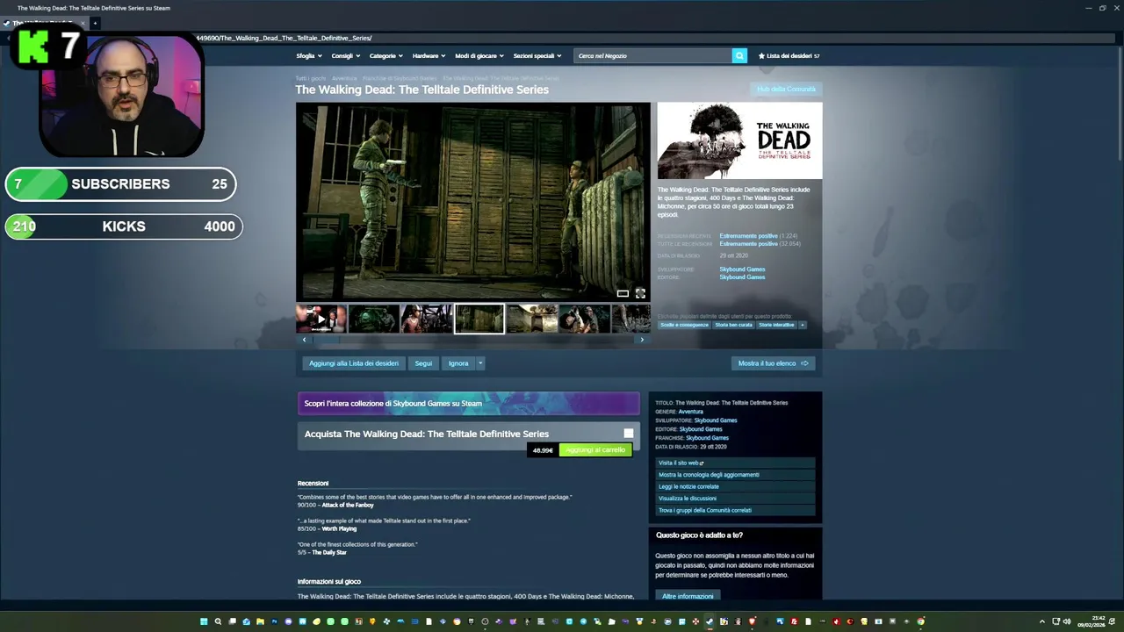This screenshot has width=1124, height=632.
Task: Open the Skybound Games developer link in header
Action: (742, 269)
